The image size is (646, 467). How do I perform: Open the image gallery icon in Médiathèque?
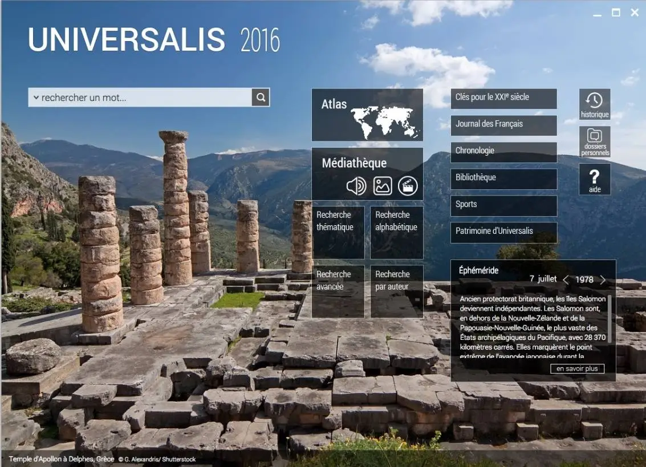pyautogui.click(x=383, y=186)
